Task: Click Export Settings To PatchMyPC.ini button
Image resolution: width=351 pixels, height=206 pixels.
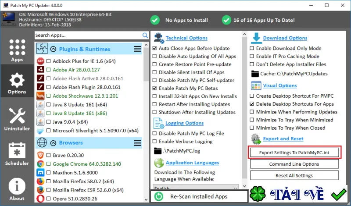Action: (x=294, y=153)
